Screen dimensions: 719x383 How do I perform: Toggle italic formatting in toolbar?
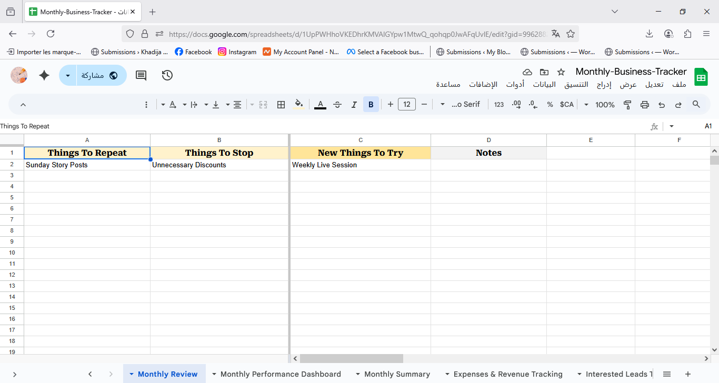354,105
